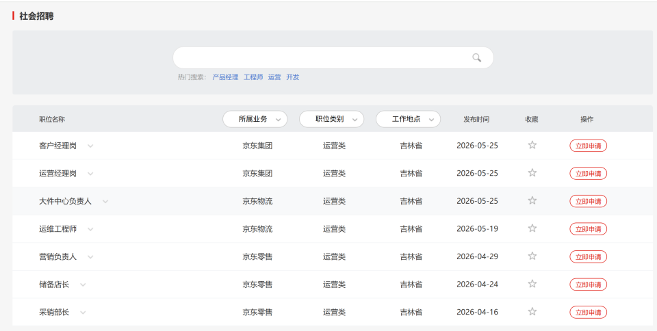Apply now for 采销部长

(588, 312)
